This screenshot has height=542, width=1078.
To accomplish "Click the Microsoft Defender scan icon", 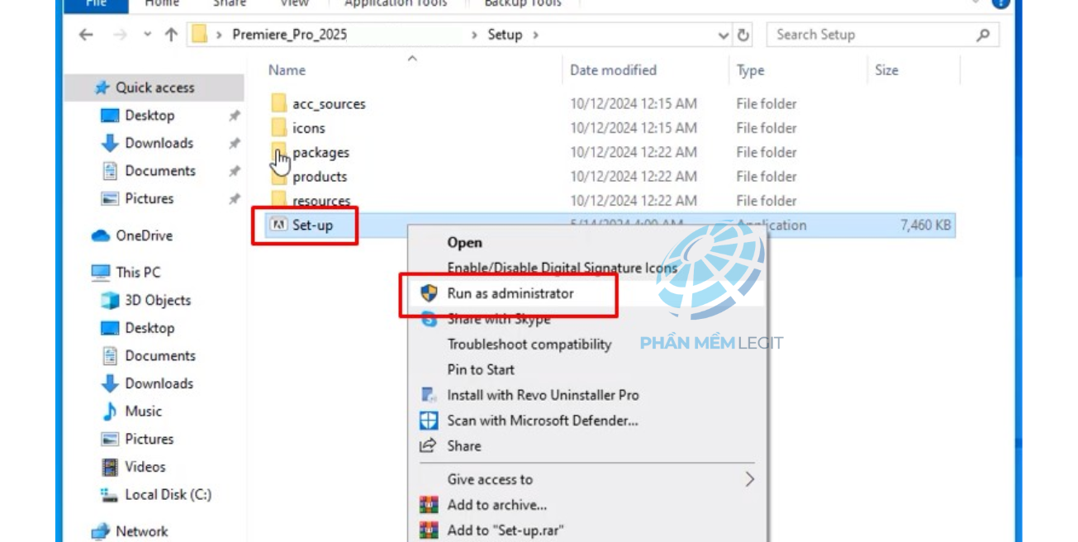I will (429, 421).
